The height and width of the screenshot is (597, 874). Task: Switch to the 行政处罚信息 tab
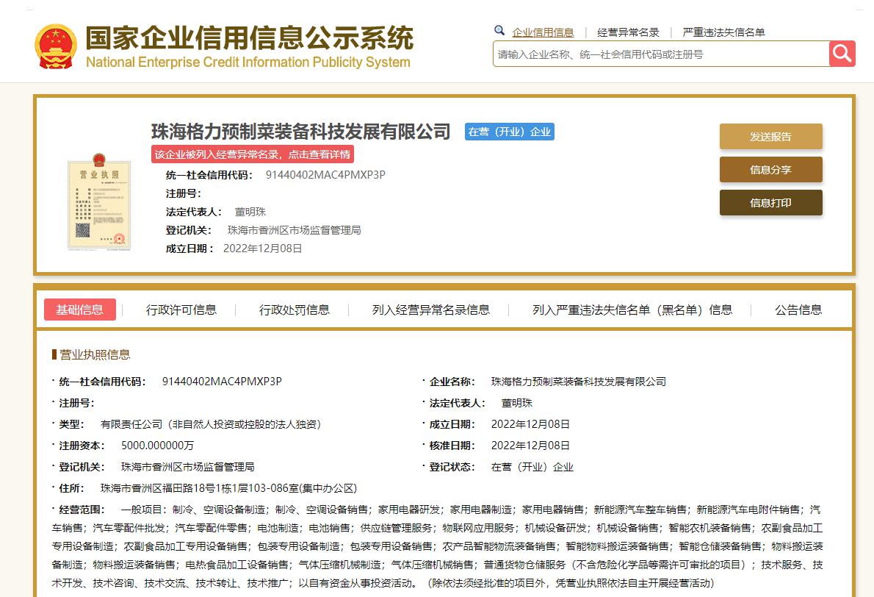pyautogui.click(x=295, y=310)
